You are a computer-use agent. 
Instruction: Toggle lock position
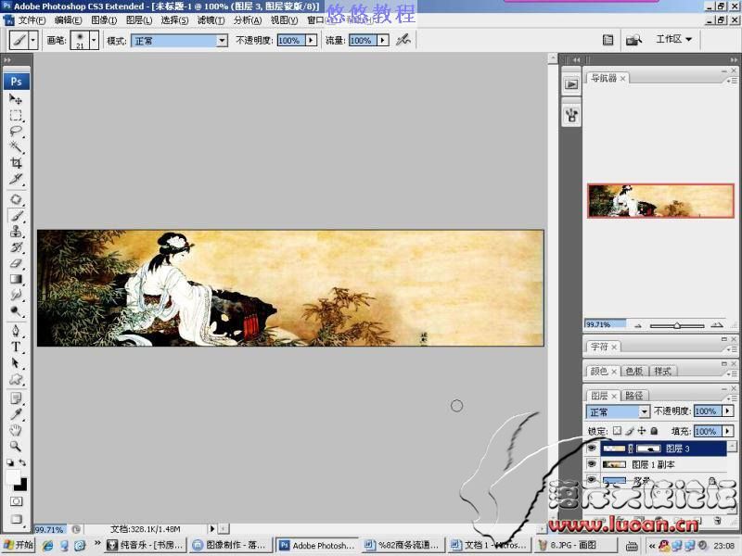point(642,431)
